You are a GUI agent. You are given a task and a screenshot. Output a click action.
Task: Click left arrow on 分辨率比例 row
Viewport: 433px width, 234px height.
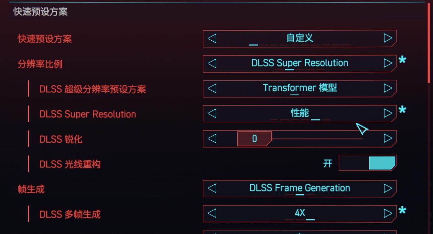(x=212, y=63)
